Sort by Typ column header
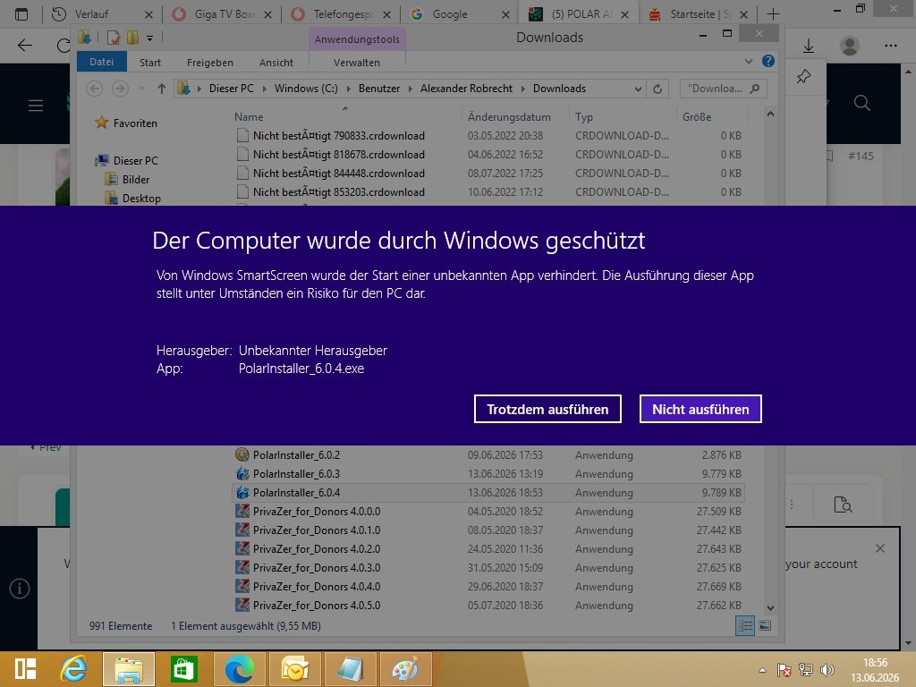This screenshot has width=916, height=687. point(583,117)
